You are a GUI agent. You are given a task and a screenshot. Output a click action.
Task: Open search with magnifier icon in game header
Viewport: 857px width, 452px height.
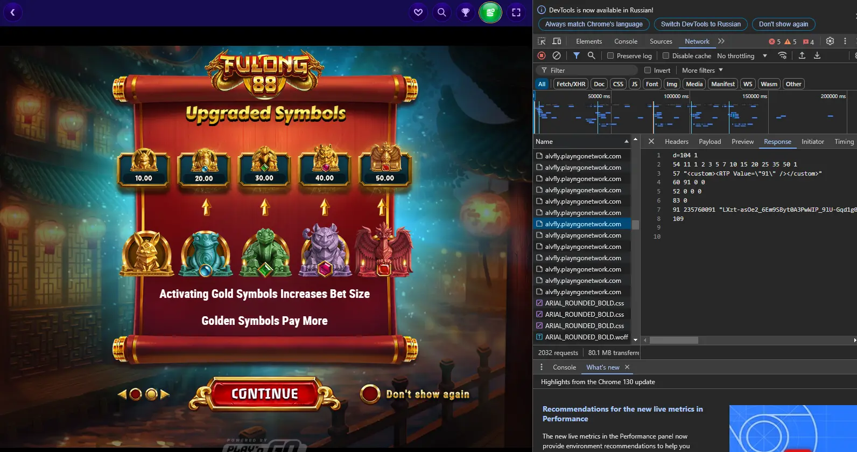442,12
